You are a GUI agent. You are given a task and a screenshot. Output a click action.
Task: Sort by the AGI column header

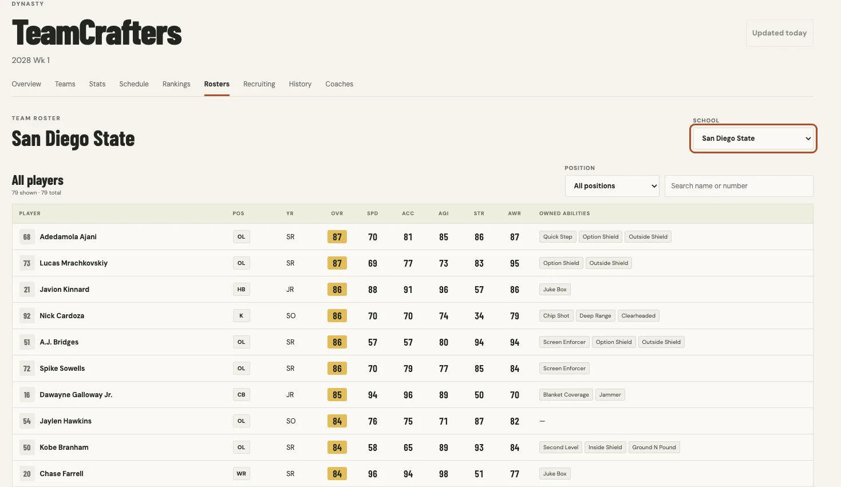[444, 213]
